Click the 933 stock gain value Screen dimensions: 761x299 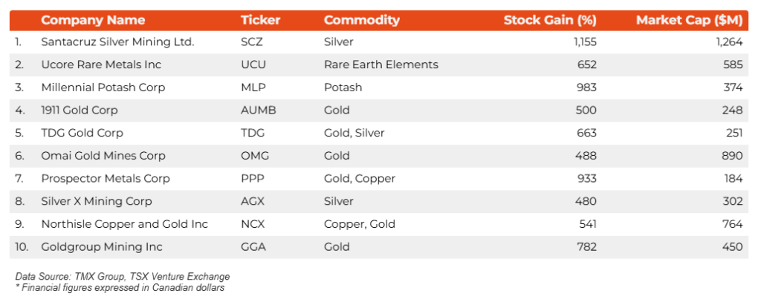586,179
